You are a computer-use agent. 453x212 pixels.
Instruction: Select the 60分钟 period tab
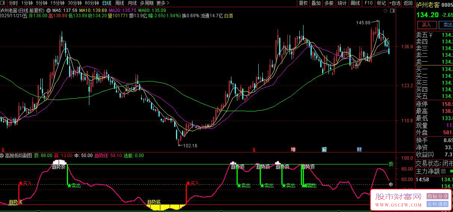[92, 3]
